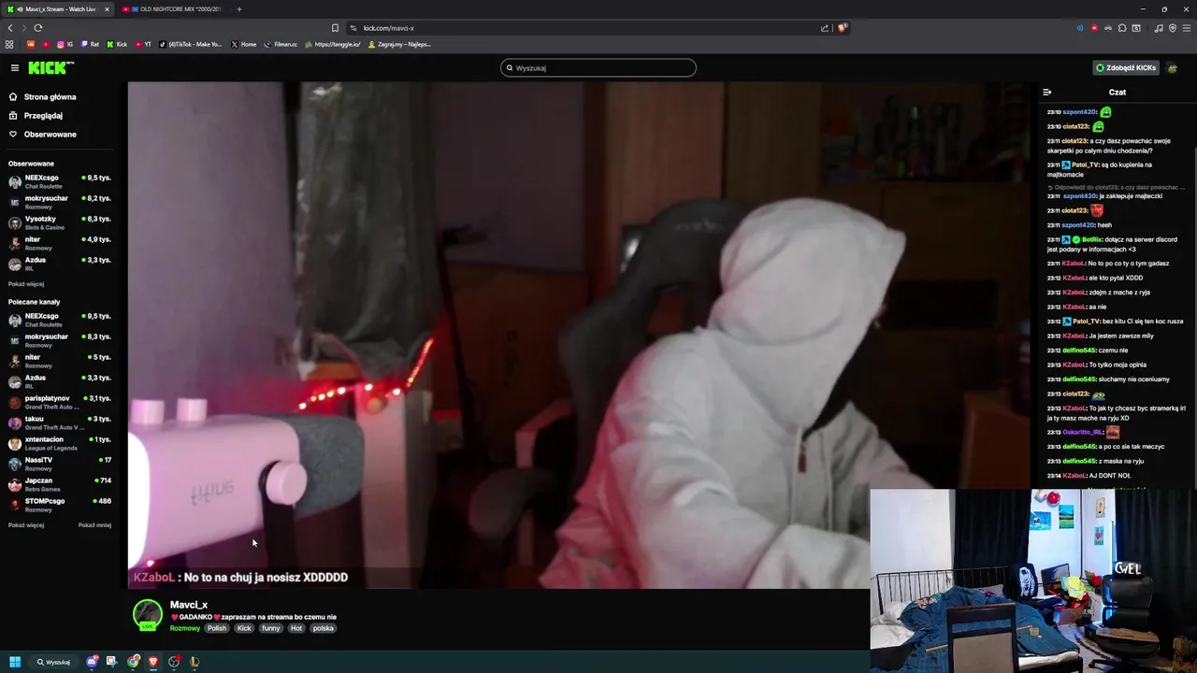Open the Kick sidebar hamburger menu
This screenshot has height=673, width=1197.
pyautogui.click(x=15, y=67)
